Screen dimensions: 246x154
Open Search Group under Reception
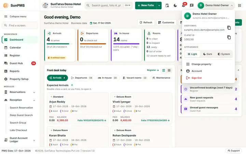tap(18, 123)
